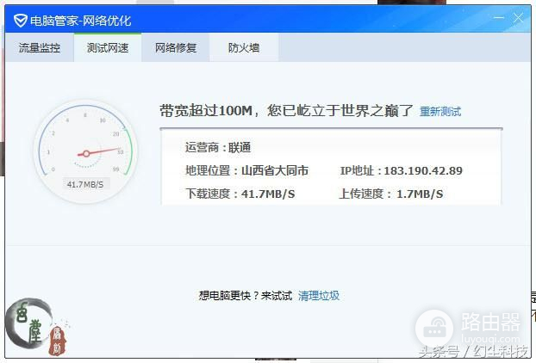Open the 清理垃圾 link

319,296
